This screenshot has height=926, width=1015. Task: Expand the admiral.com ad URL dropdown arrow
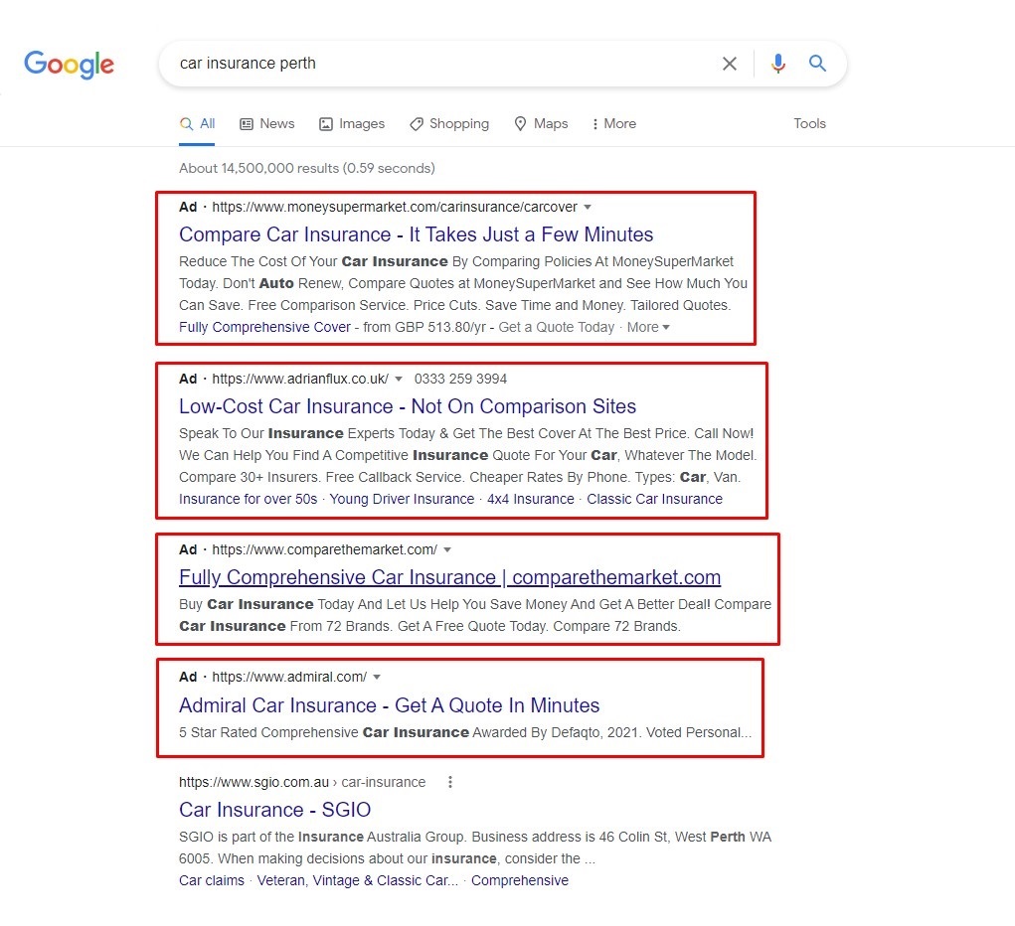point(377,677)
